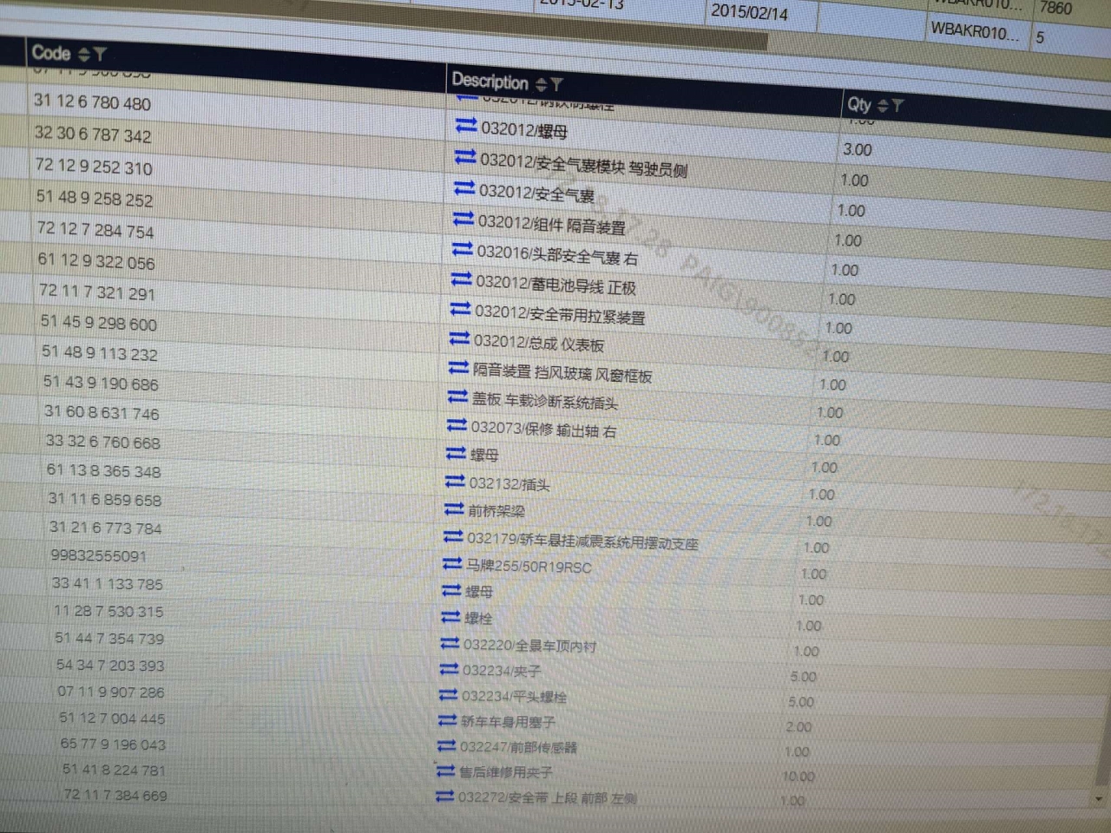Select description text 032220/全景车顶内衬

pos(529,646)
